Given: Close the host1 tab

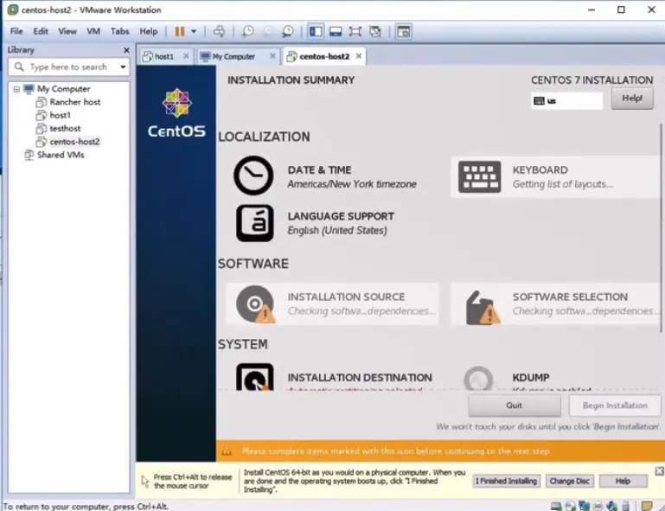Looking at the screenshot, I should pos(186,56).
